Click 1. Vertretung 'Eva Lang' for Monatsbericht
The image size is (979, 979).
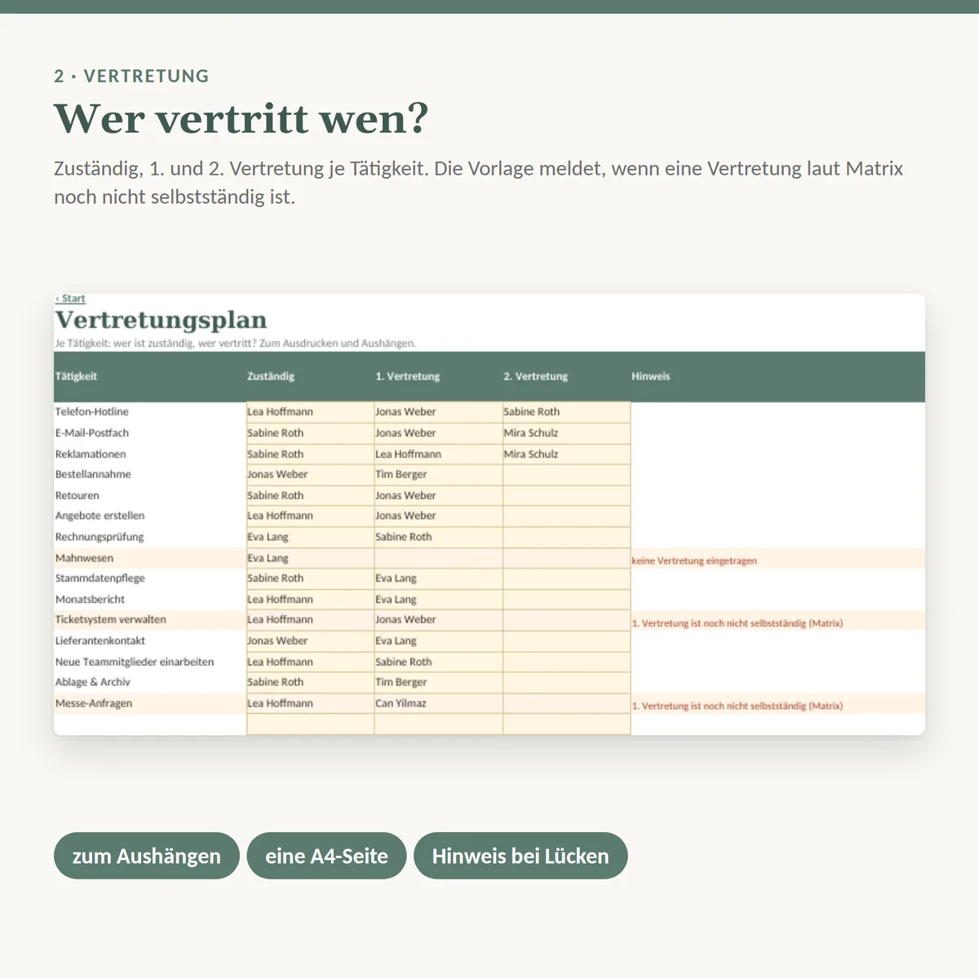[x=438, y=599]
